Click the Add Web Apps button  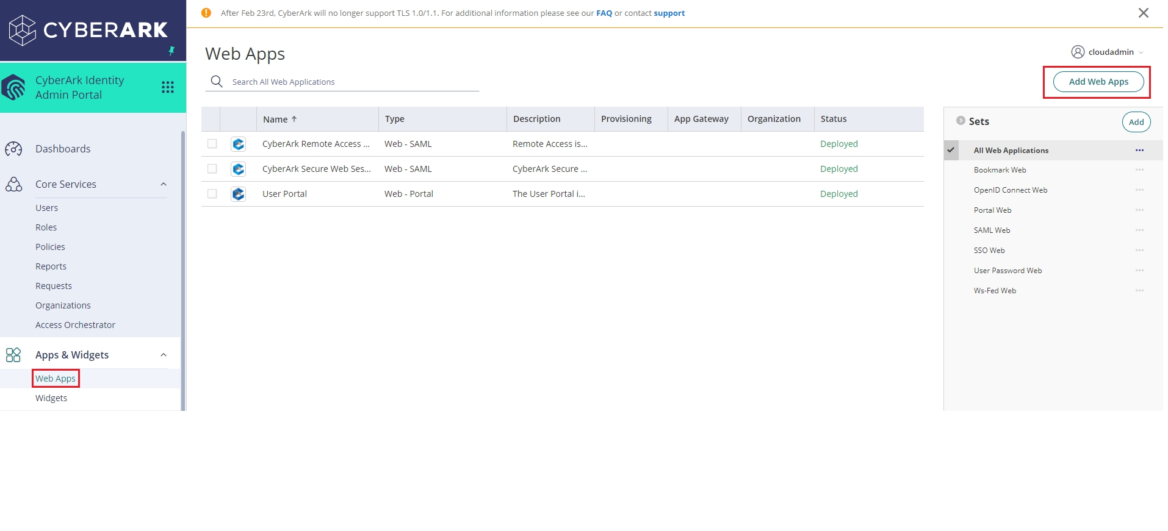click(x=1098, y=82)
